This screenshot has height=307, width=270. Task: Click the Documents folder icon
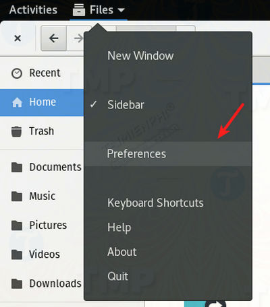click(x=17, y=167)
